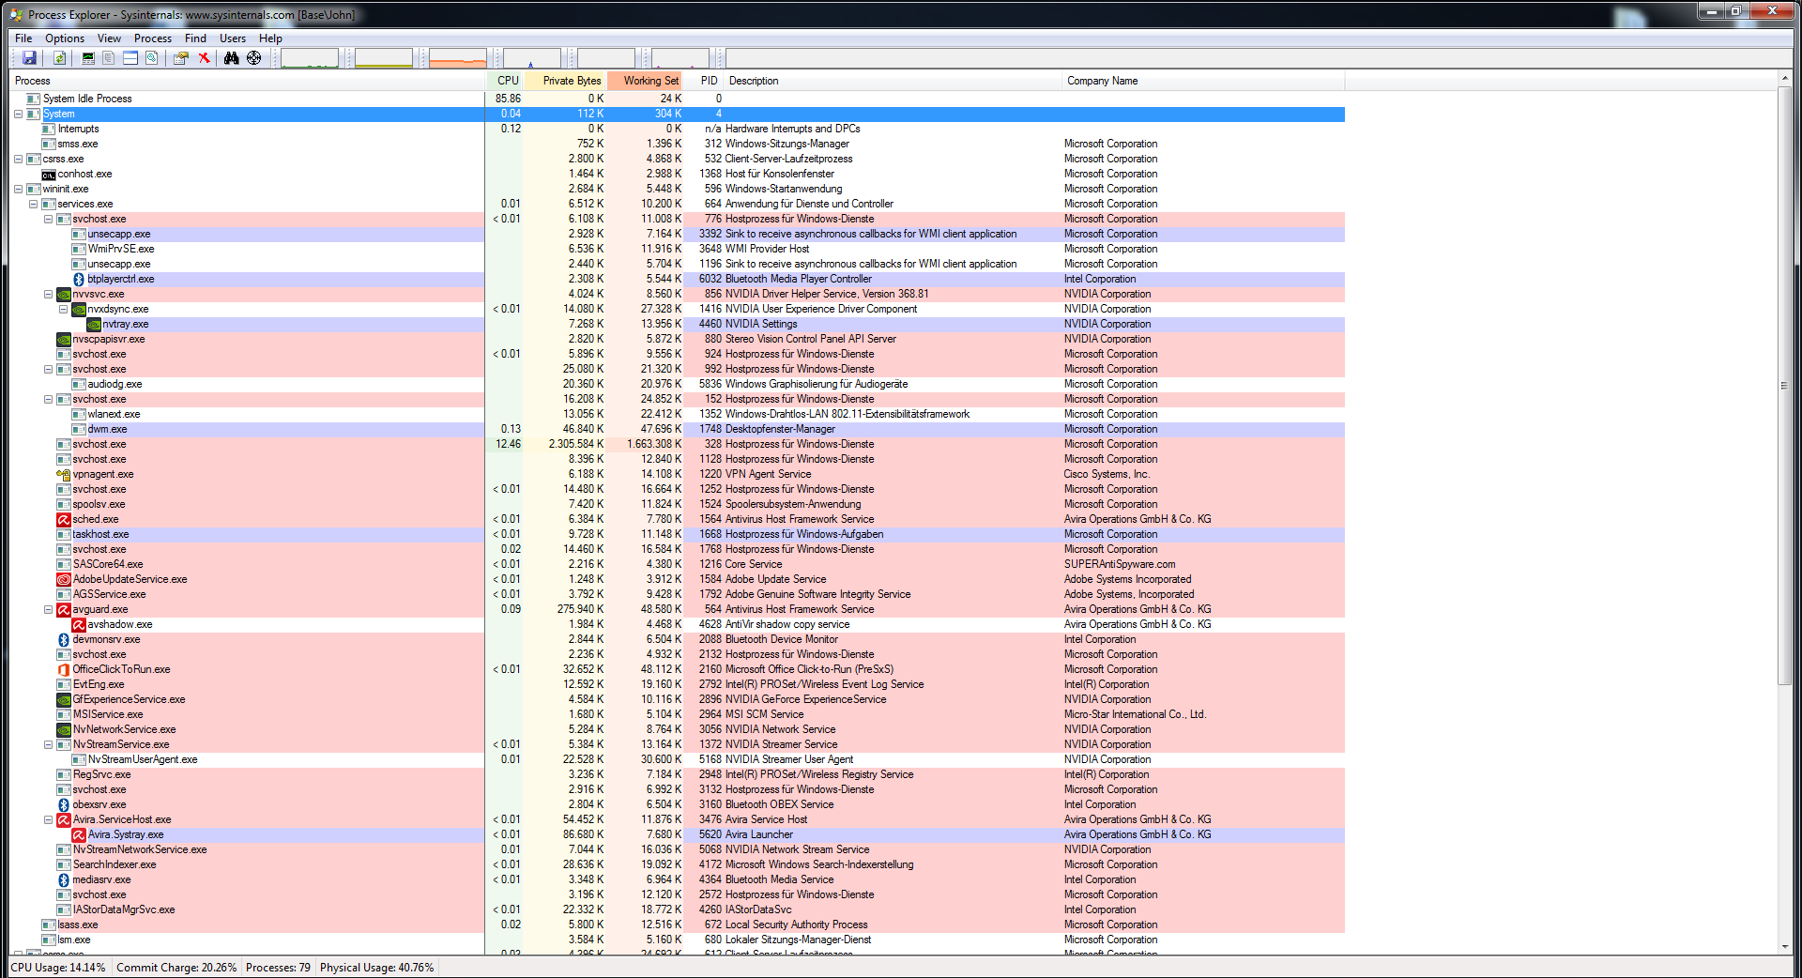Open the View menu
This screenshot has height=978, width=1802.
click(x=109, y=38)
